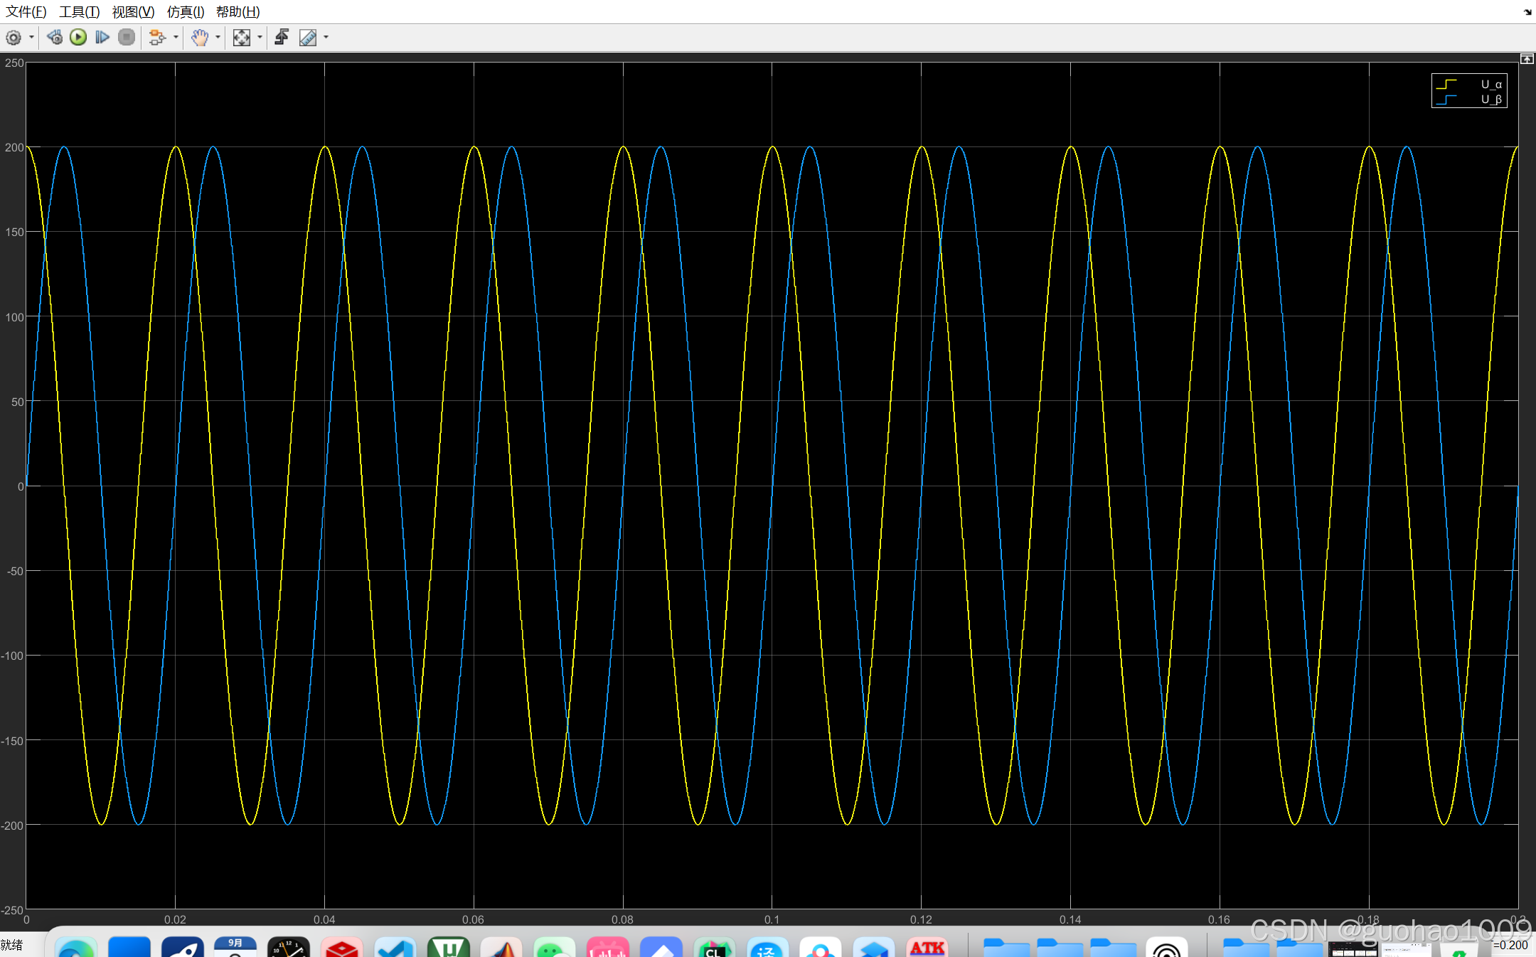The height and width of the screenshot is (957, 1536).
Task: Open scope configuration properties gear
Action: coord(14,38)
